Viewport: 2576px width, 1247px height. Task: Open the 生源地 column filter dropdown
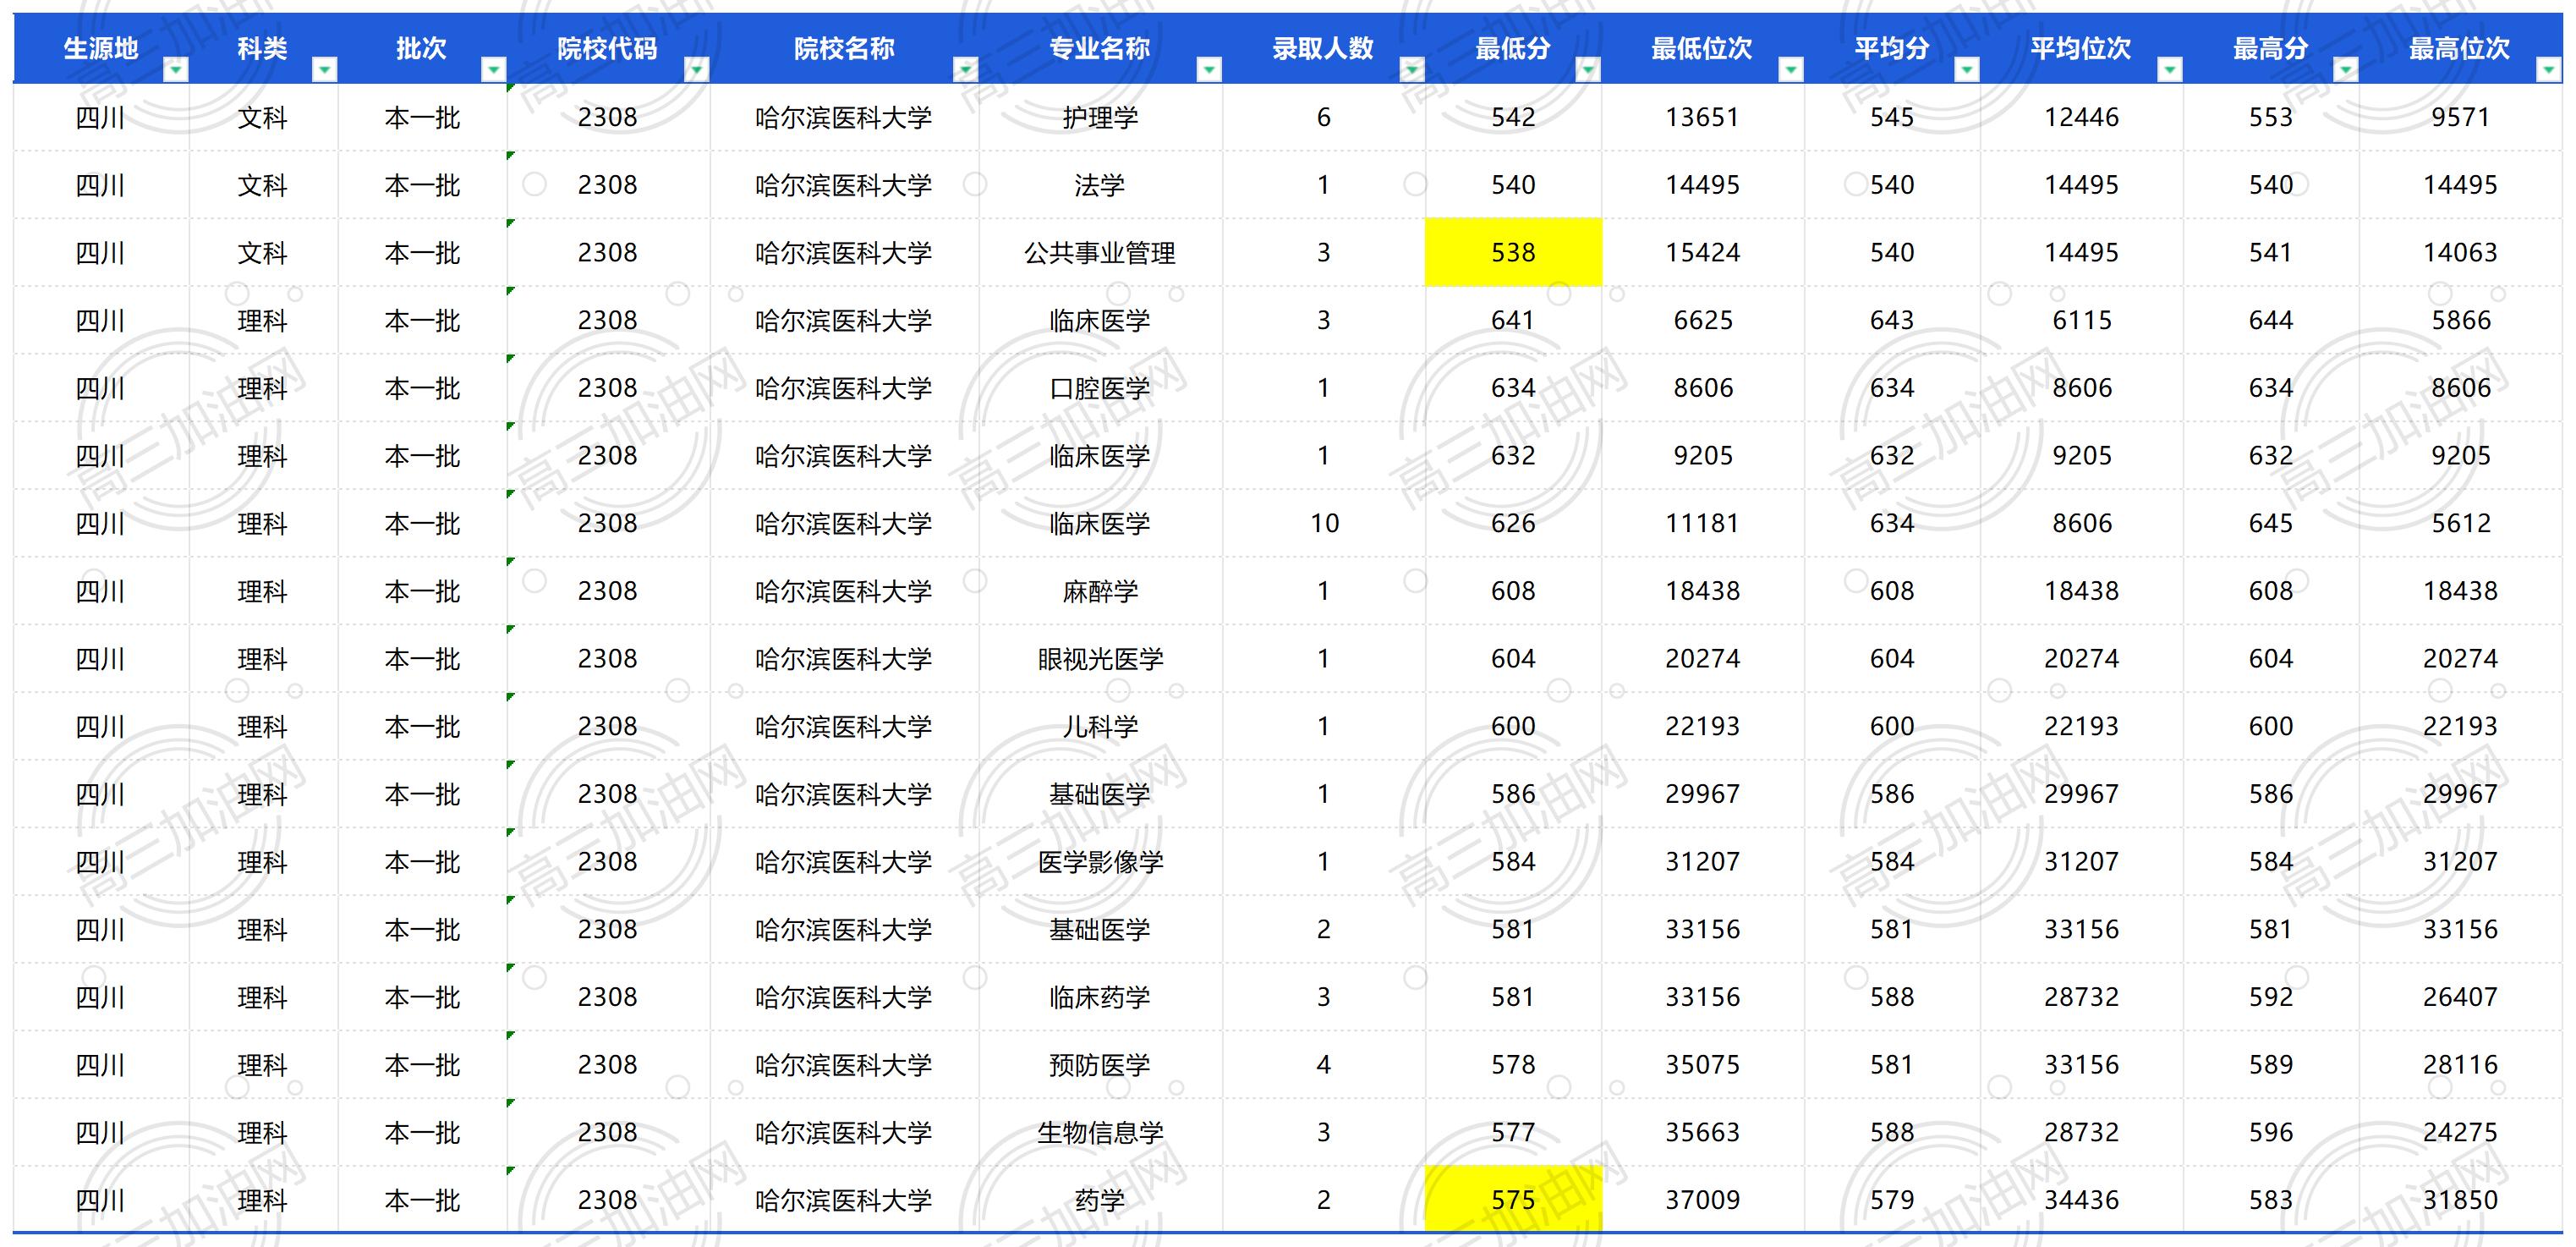coord(176,69)
